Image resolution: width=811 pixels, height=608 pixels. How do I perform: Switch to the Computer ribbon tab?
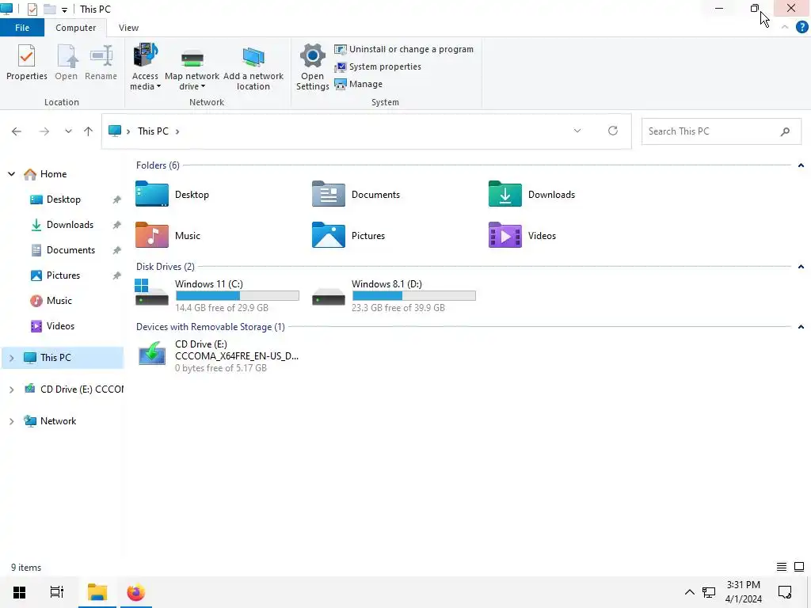(75, 28)
